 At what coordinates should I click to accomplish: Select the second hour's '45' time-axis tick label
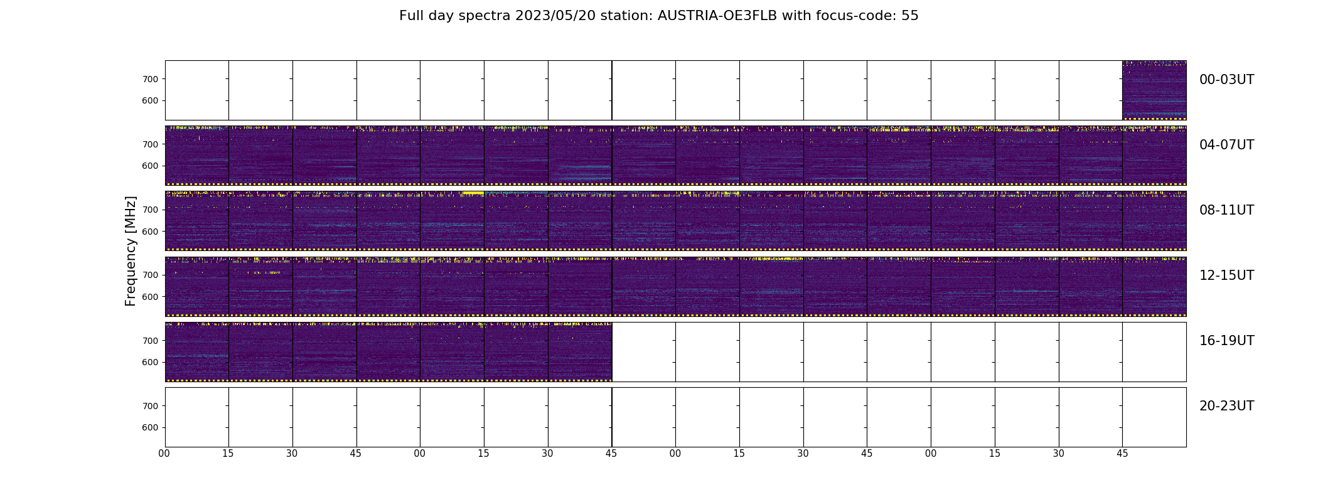[x=611, y=454]
